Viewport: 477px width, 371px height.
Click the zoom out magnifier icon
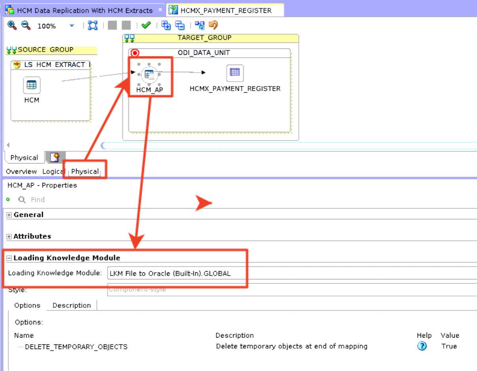pos(26,26)
